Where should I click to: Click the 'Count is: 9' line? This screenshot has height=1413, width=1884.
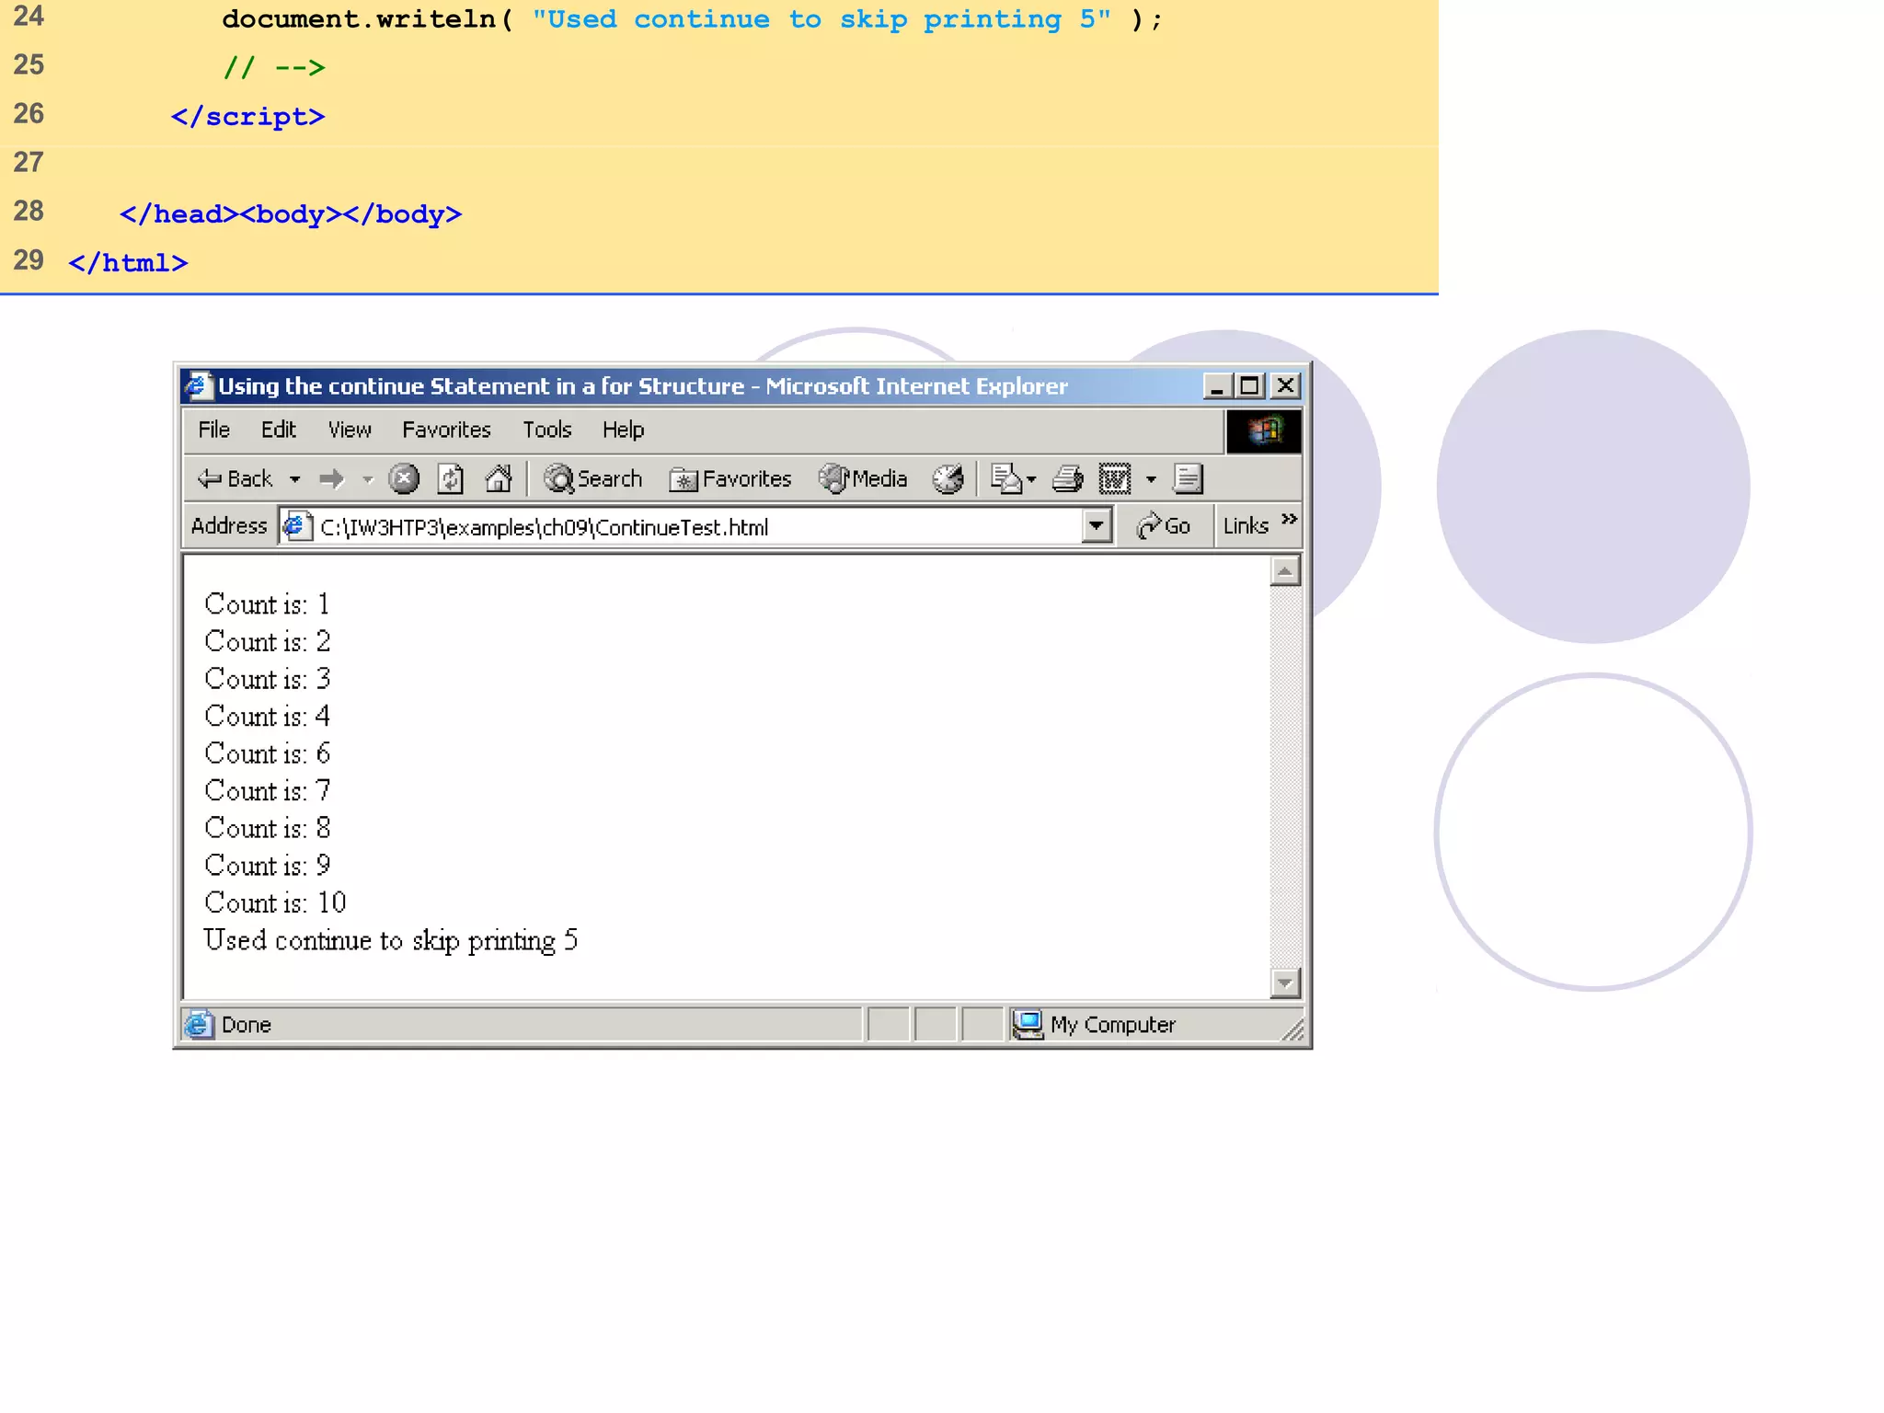267,866
